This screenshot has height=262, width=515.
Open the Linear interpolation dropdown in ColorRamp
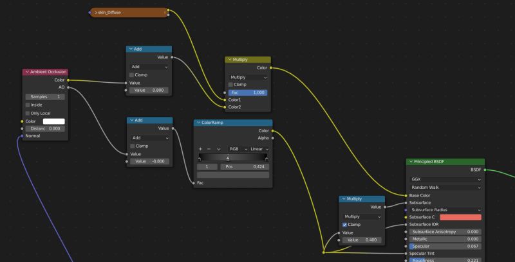(x=259, y=149)
